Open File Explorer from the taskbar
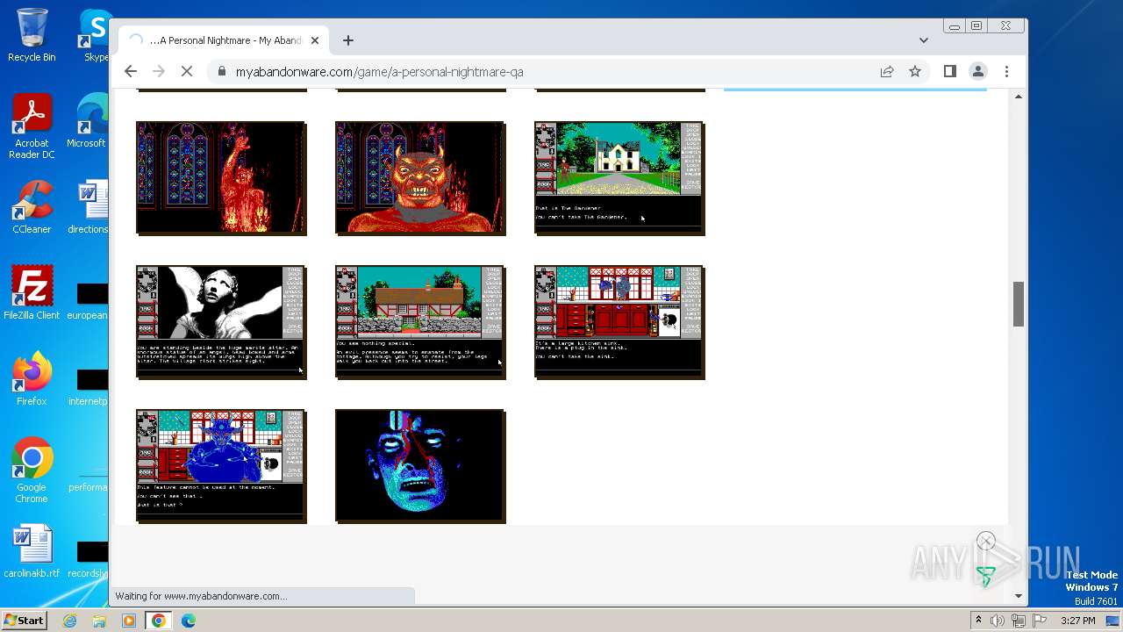The image size is (1123, 632). tap(99, 621)
